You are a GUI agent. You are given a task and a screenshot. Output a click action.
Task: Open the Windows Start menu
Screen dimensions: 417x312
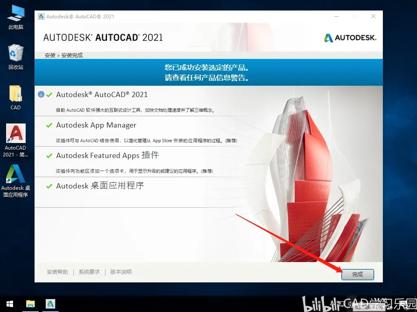click(10, 304)
